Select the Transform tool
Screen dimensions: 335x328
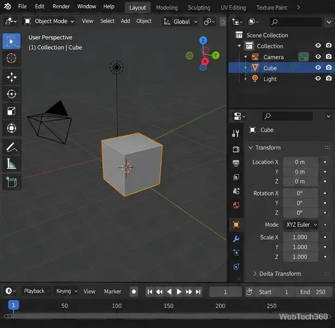(11, 128)
